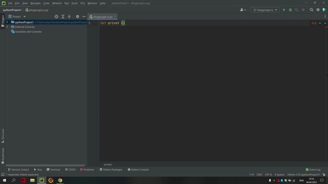Go to next highlighted error arrow
The height and width of the screenshot is (184, 328).
click(325, 23)
